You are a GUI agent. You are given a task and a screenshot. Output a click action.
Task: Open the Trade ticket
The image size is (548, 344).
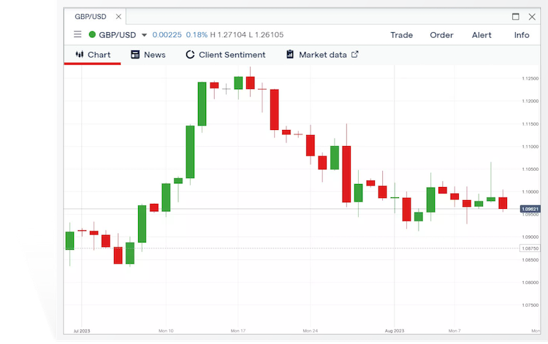tap(401, 35)
